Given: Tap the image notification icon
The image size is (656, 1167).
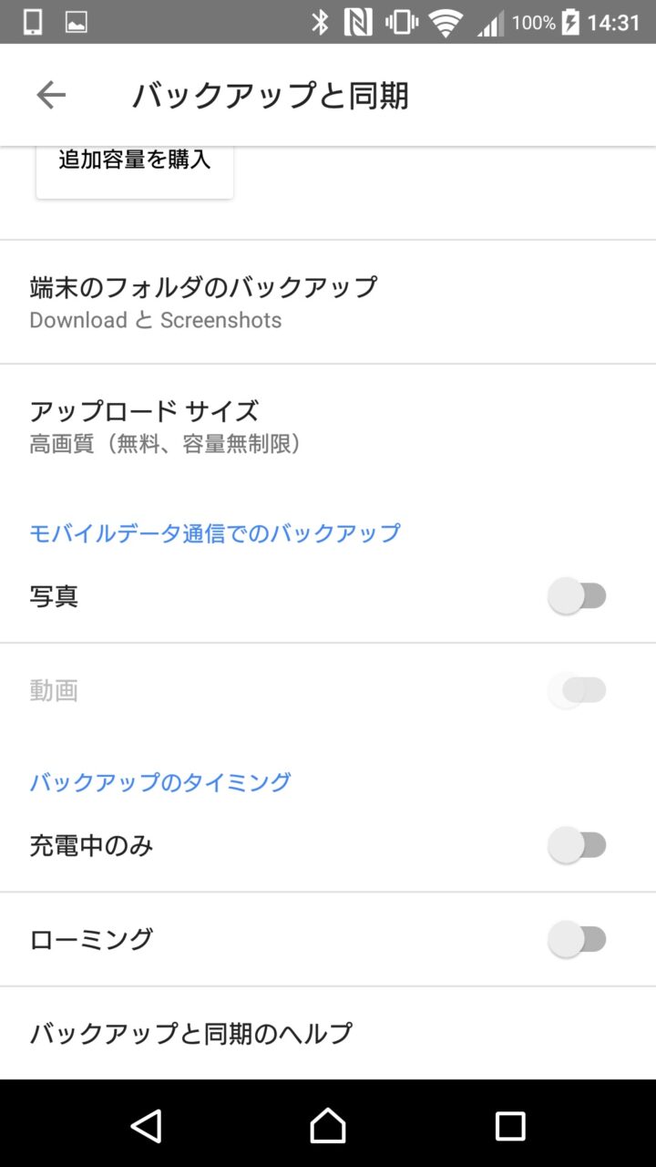Looking at the screenshot, I should click(77, 23).
